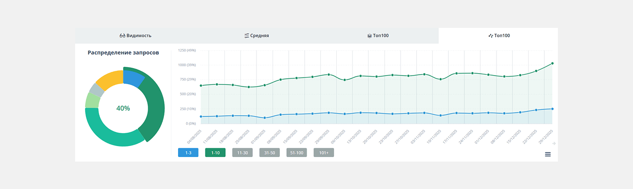The image size is (633, 189).
Task: Enable the 51-100 series button
Action: tap(297, 153)
